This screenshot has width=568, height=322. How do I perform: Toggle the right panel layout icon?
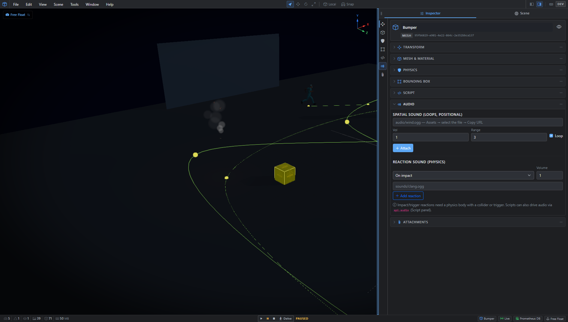(540, 4)
